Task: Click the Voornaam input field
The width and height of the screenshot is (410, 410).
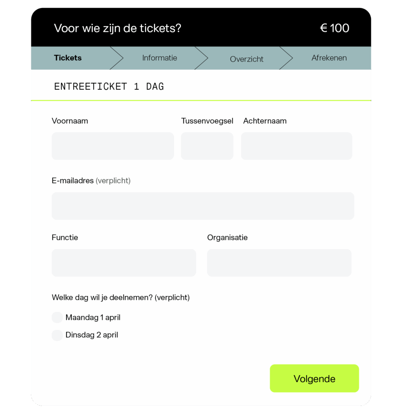Action: pos(113,146)
